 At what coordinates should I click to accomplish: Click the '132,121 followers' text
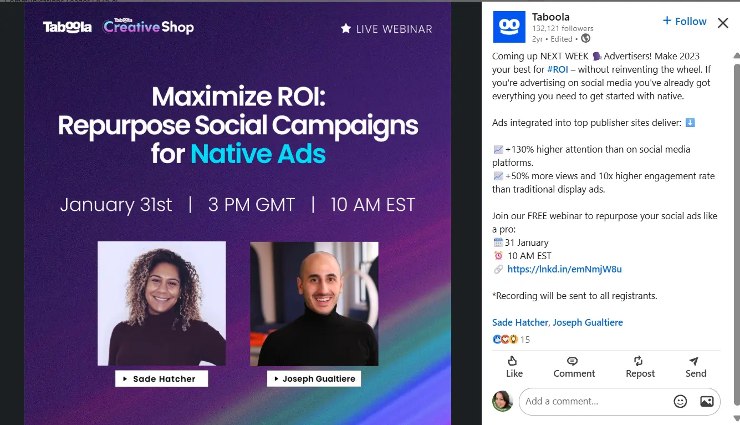click(x=563, y=28)
